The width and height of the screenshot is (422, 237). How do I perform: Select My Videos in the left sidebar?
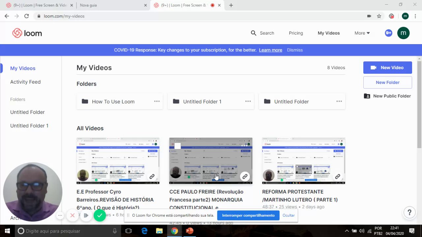point(23,68)
